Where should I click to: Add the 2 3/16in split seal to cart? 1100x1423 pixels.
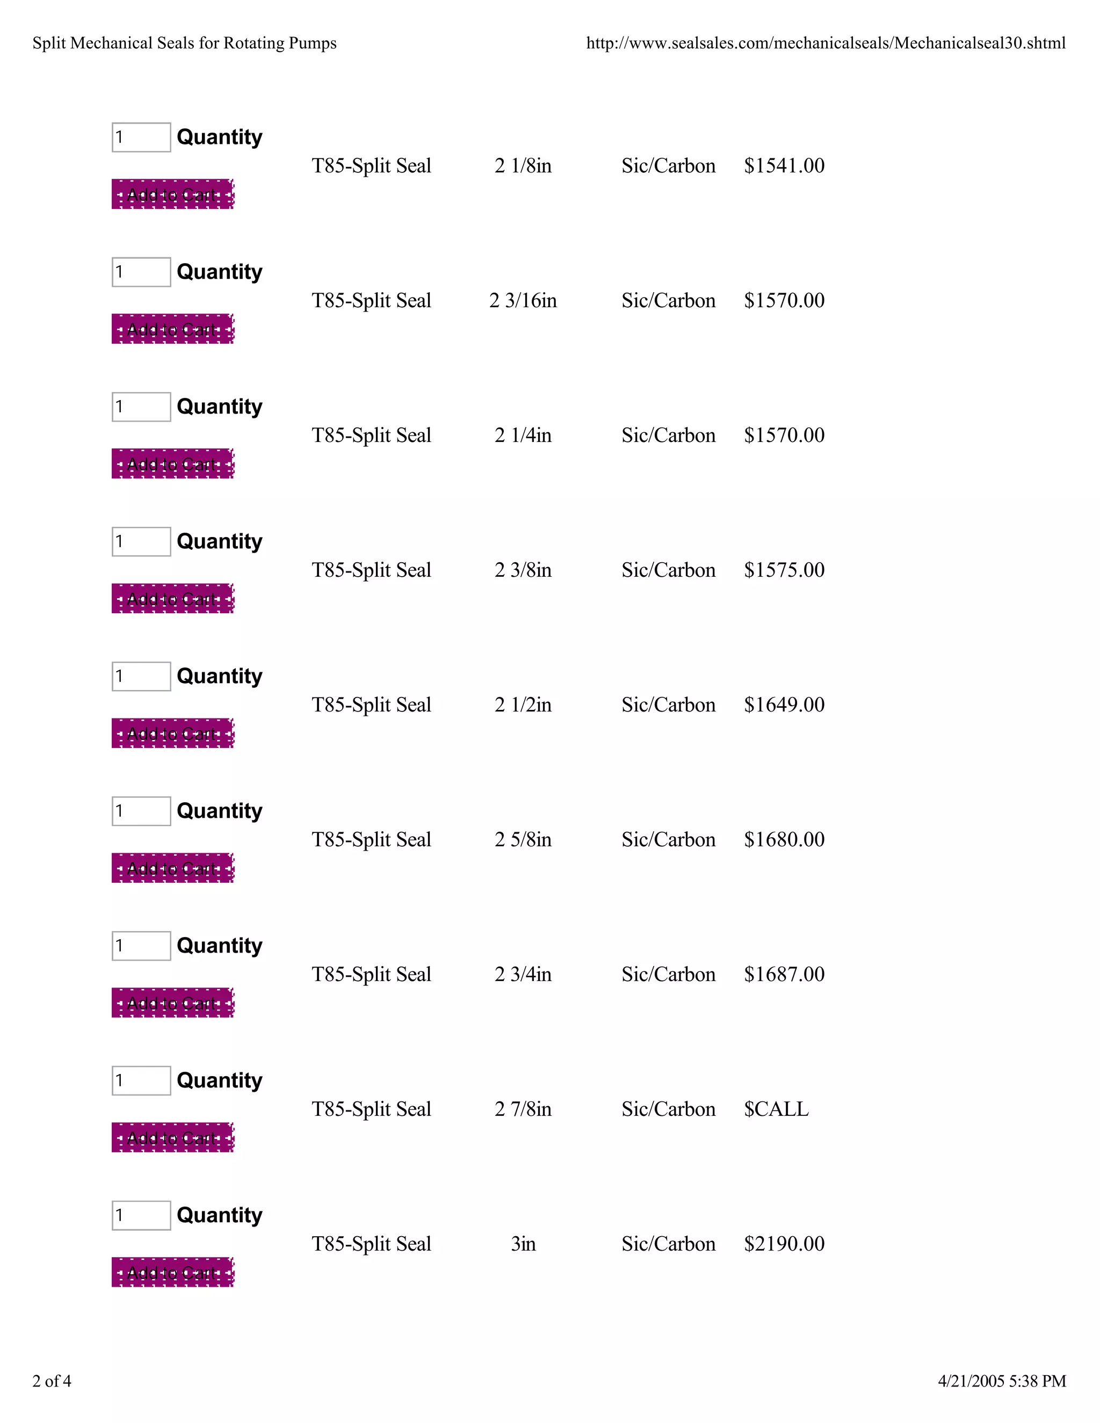click(x=173, y=329)
